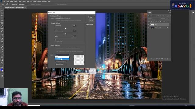
Task: Select the Paint Bucket tool
Action: 2,41
